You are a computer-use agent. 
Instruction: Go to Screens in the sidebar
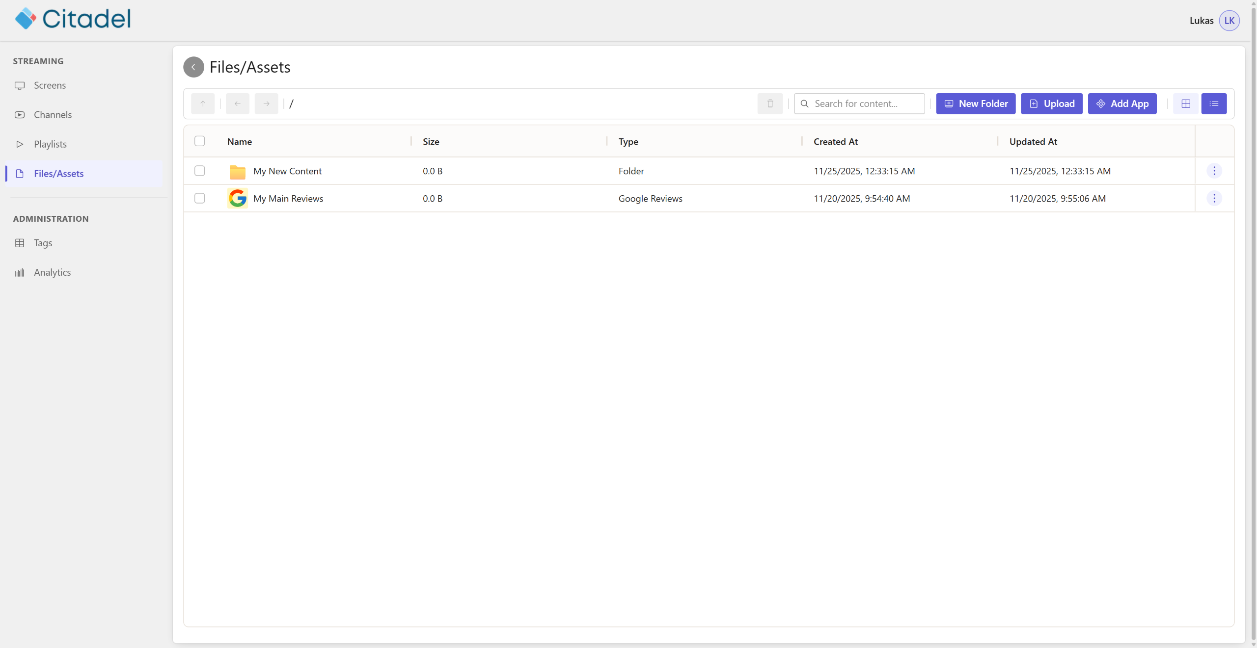(50, 85)
